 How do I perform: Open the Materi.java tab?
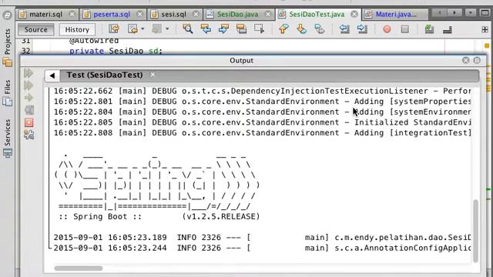pyautogui.click(x=395, y=15)
